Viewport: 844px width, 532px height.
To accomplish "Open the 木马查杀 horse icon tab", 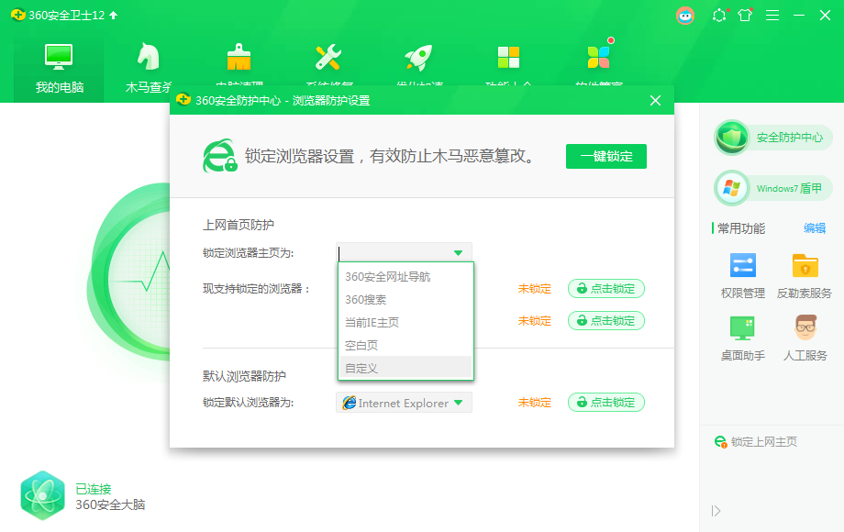I will point(149,57).
